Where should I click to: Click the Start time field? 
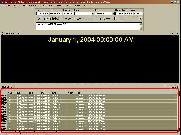tap(42, 14)
